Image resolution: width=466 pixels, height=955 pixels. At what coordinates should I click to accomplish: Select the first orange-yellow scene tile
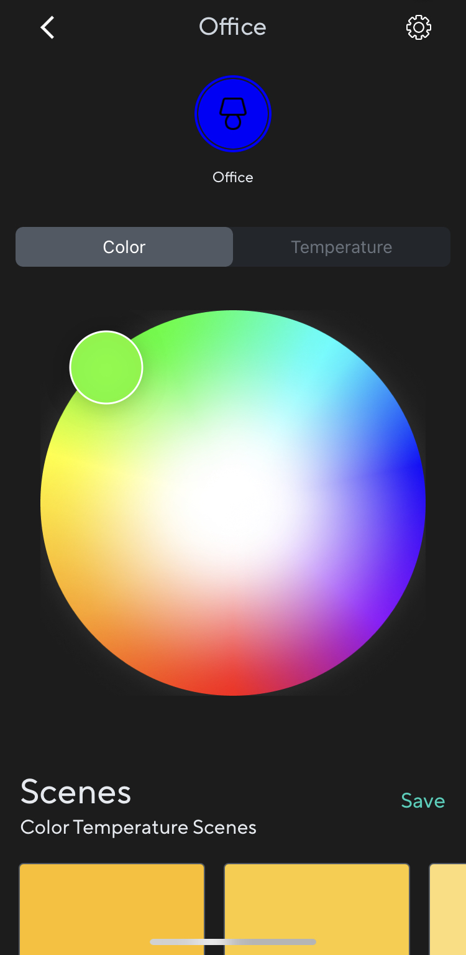click(112, 909)
